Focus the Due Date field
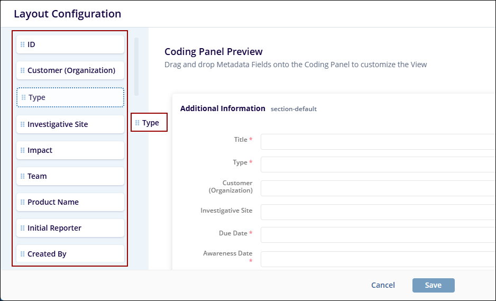The image size is (496, 301). coord(378,235)
